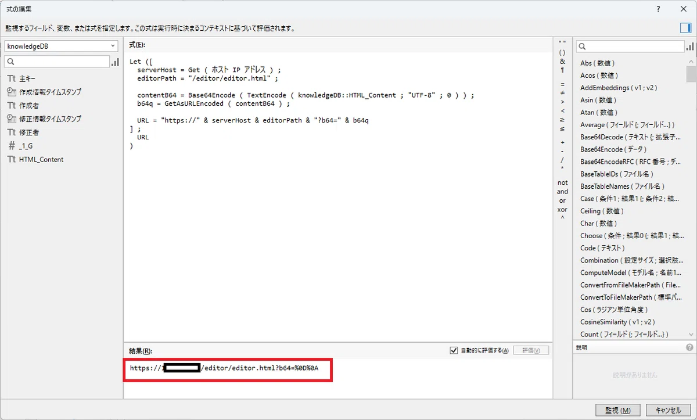Image resolution: width=697 pixels, height=420 pixels.
Task: Click the help question mark in title bar
Action: tap(658, 9)
